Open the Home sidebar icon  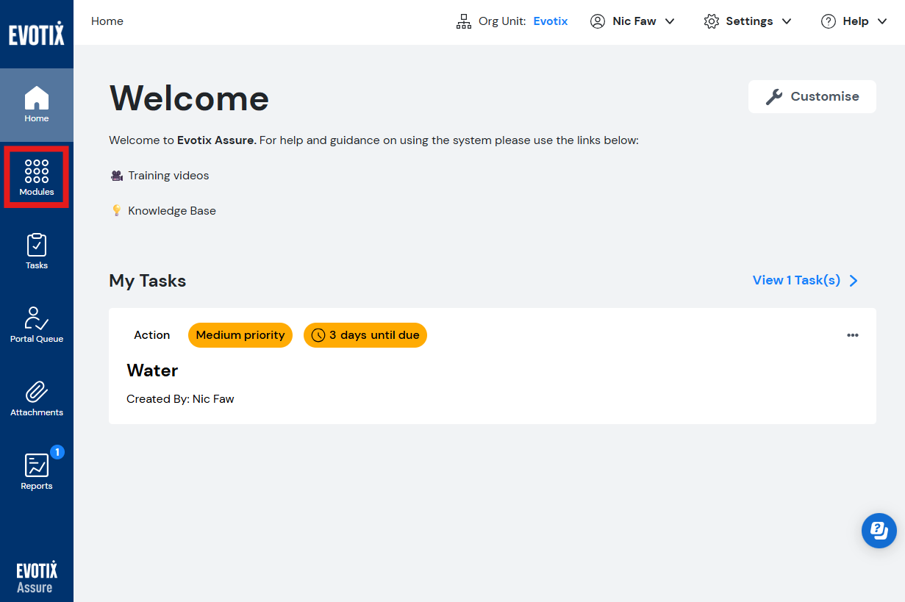[x=37, y=98]
